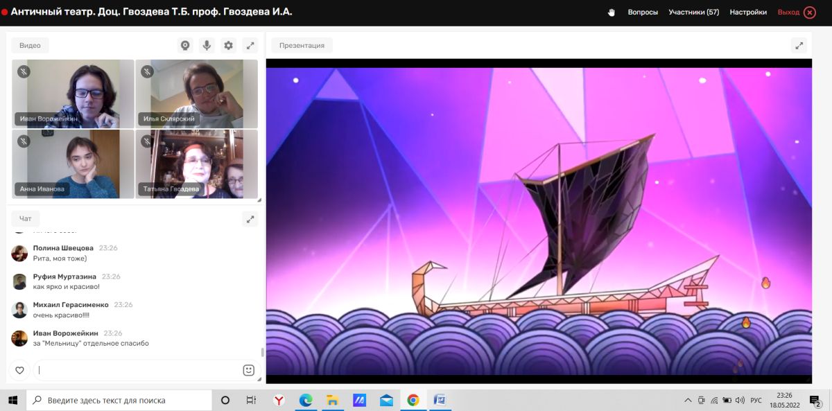Toggle webcam icon in Видео panel
Image resolution: width=832 pixels, height=411 pixels.
coord(185,46)
